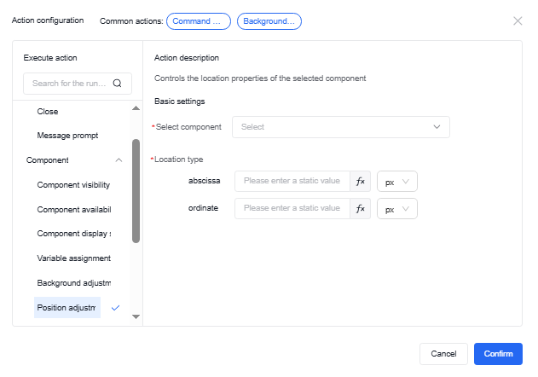Click the search magnifier icon in run action field
The height and width of the screenshot is (377, 538).
pos(117,84)
